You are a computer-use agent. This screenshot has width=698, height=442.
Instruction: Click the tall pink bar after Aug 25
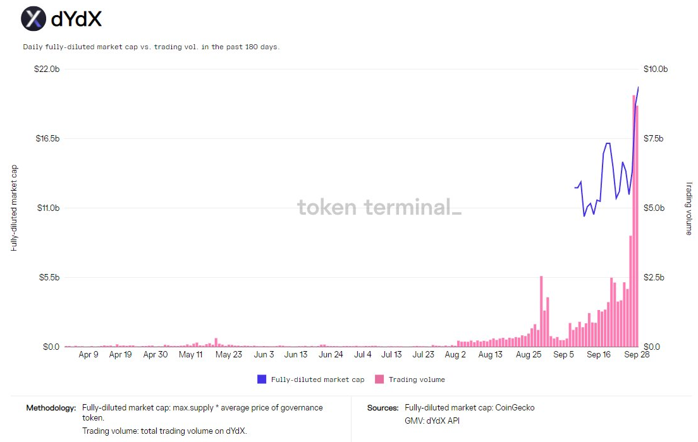point(541,311)
